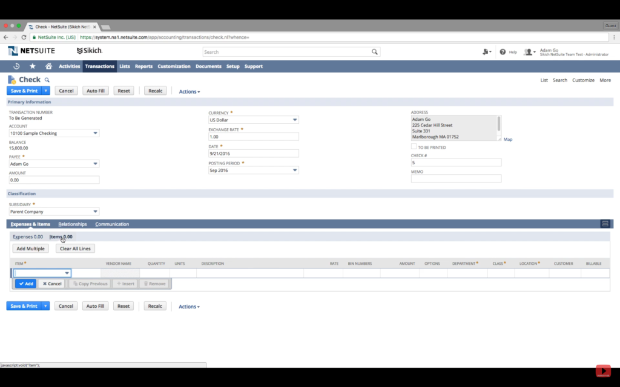
Task: Click into the Memo input field
Action: click(x=456, y=178)
